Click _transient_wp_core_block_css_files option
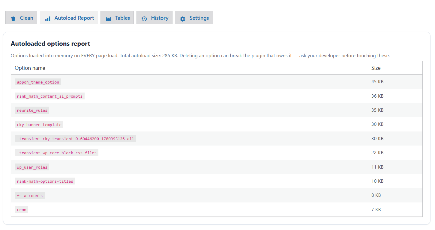 [57, 153]
